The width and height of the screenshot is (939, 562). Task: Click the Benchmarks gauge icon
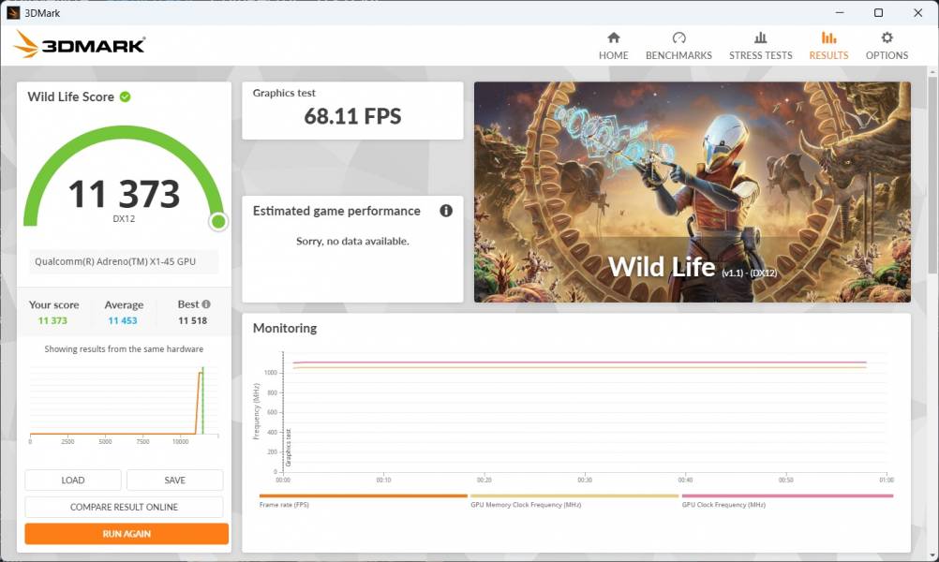click(678, 37)
